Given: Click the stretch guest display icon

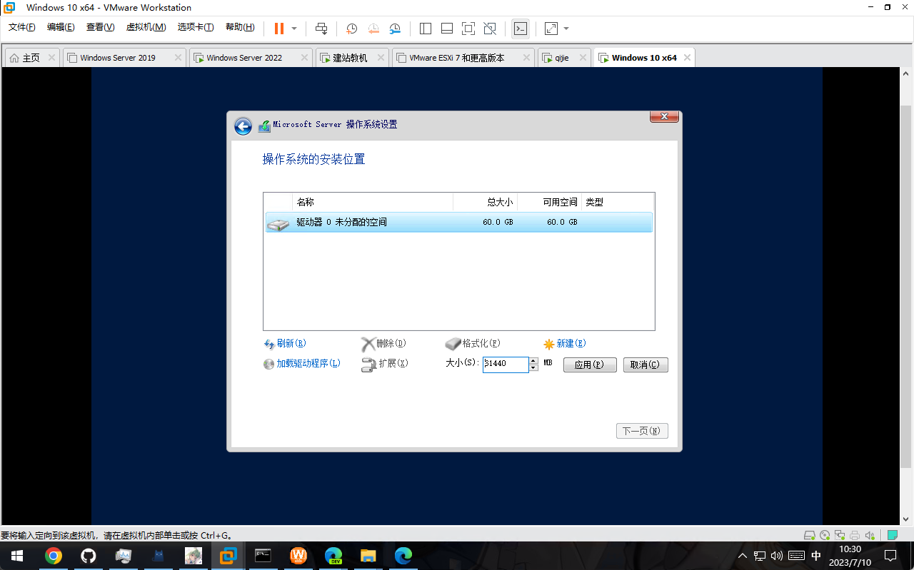Looking at the screenshot, I should (x=551, y=29).
